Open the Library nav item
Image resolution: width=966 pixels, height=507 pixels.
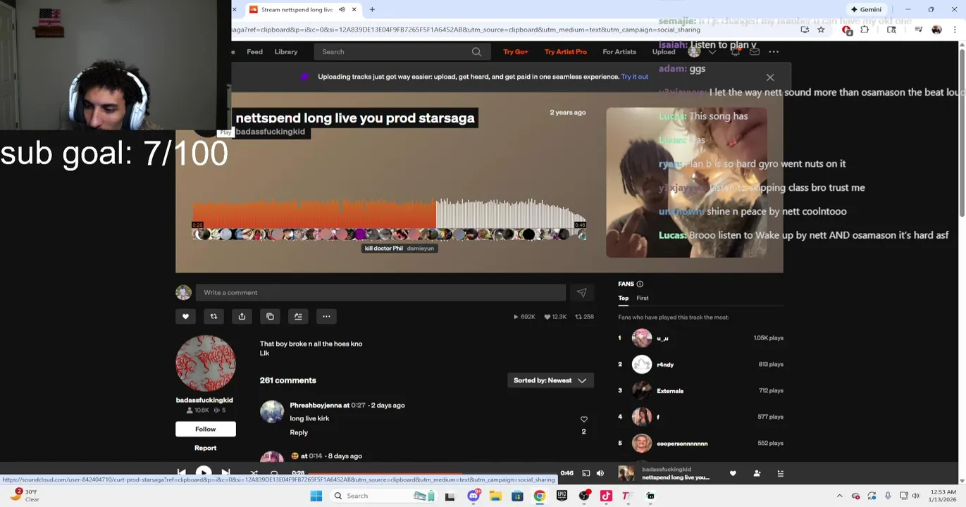coord(286,52)
